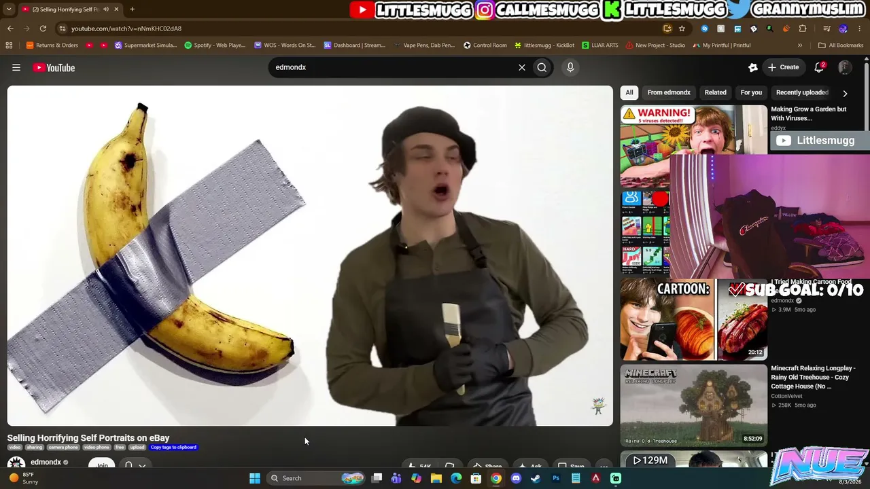This screenshot has width=870, height=489.
Task: Open the All Bookmarks folder
Action: pos(841,46)
